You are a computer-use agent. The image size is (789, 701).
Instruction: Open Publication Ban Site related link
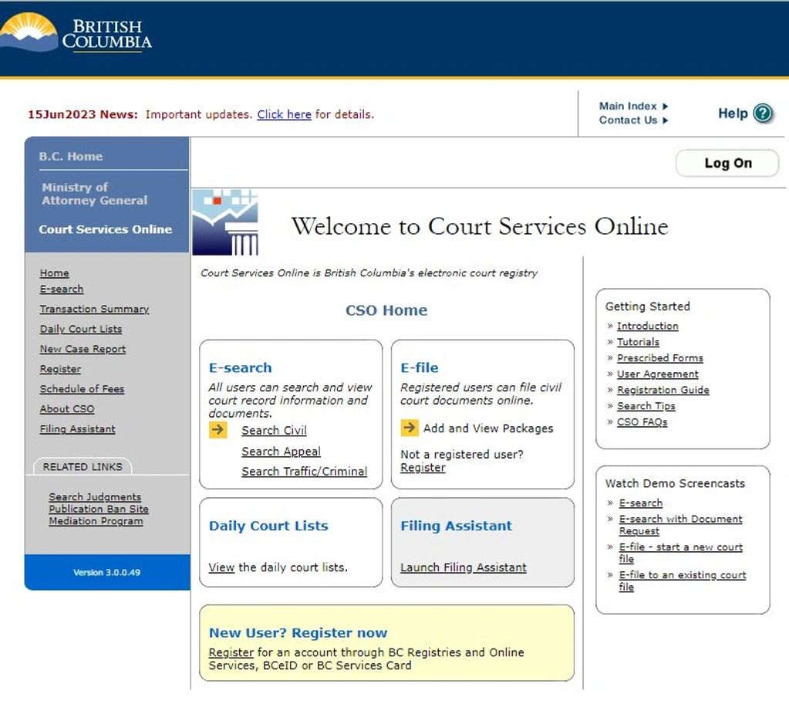click(x=99, y=509)
